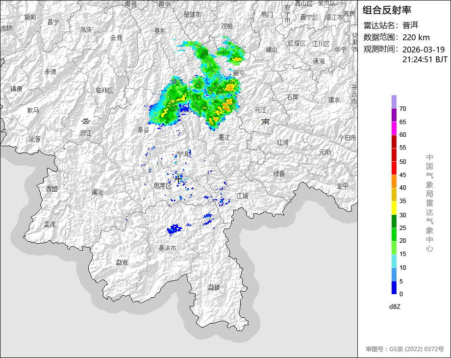Click the 临翔区 city label
The width and height of the screenshot is (451, 358).
coord(104,90)
